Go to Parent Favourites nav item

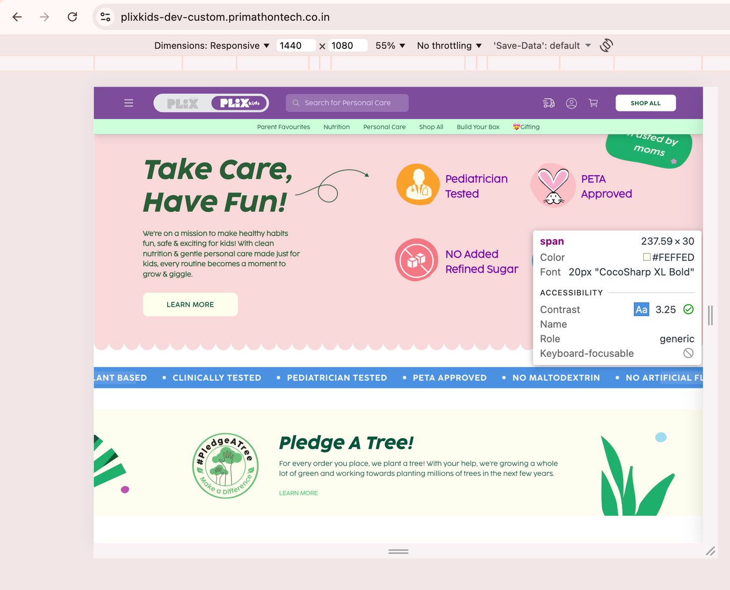click(283, 127)
